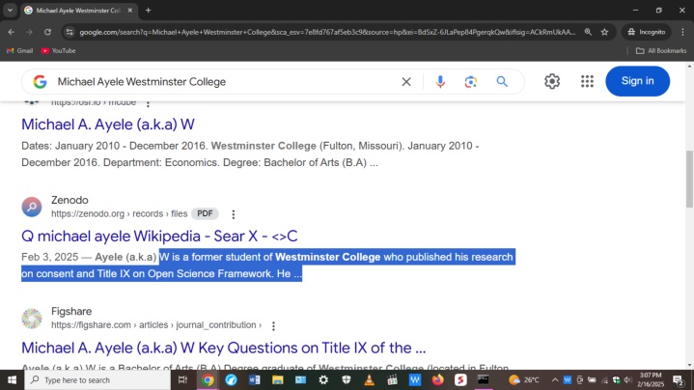694x390 pixels.
Task: Open more options for the Figshare result
Action: pyautogui.click(x=273, y=326)
